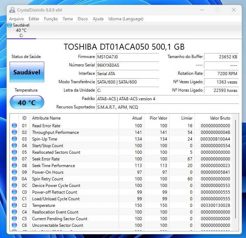Click the blue health orb beside Saudável disk tab
The image size is (246, 238).
(x=9, y=25)
